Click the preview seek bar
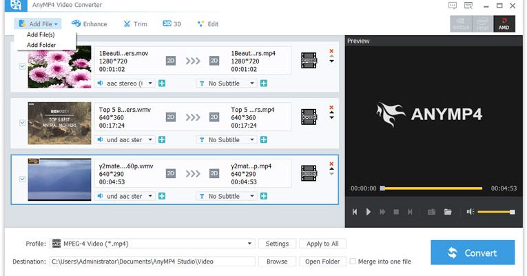 (431, 188)
